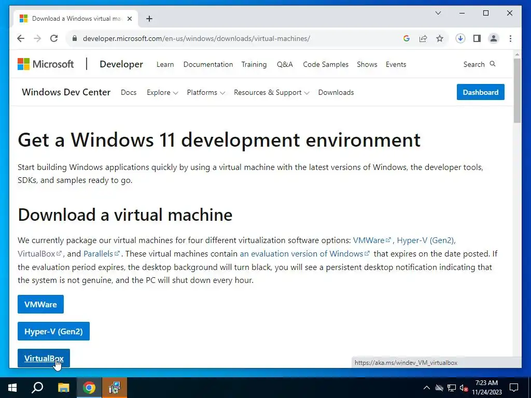Open the tab search dropdown arrow

coord(438,13)
